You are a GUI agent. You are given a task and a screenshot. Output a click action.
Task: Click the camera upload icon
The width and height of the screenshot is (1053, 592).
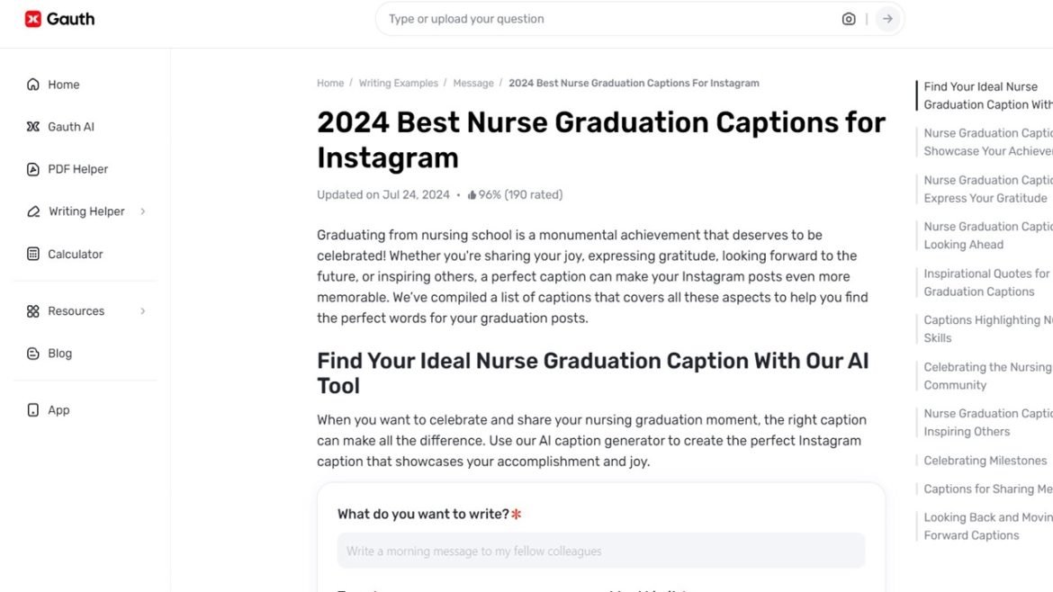click(x=848, y=19)
